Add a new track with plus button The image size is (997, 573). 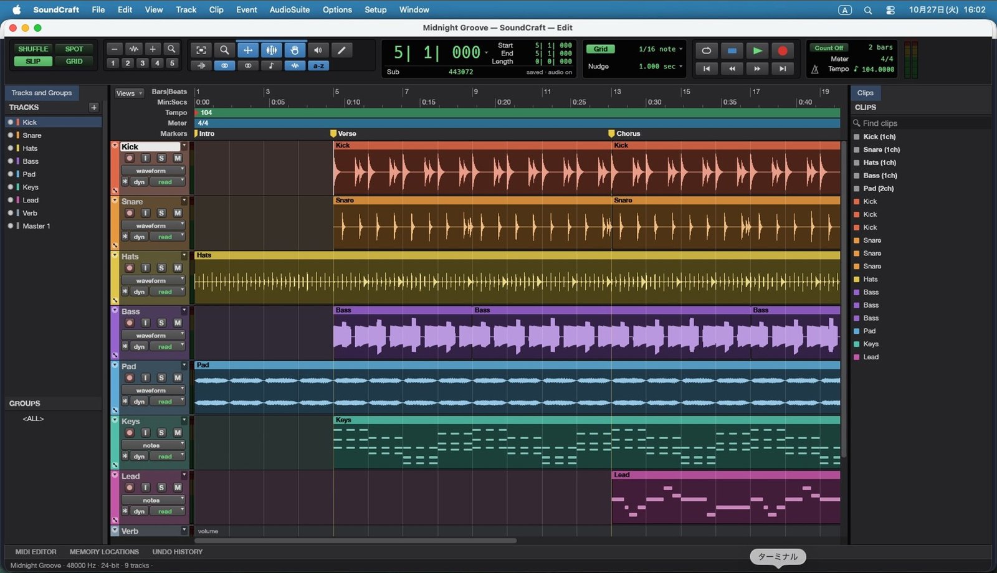(x=93, y=107)
